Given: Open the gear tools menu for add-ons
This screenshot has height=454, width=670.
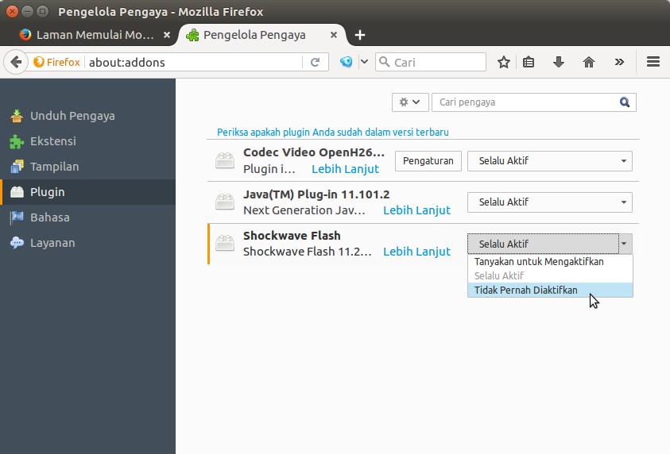Looking at the screenshot, I should (410, 102).
